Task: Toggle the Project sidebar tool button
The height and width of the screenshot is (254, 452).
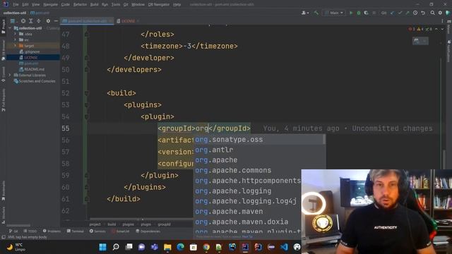Action: pos(4,27)
